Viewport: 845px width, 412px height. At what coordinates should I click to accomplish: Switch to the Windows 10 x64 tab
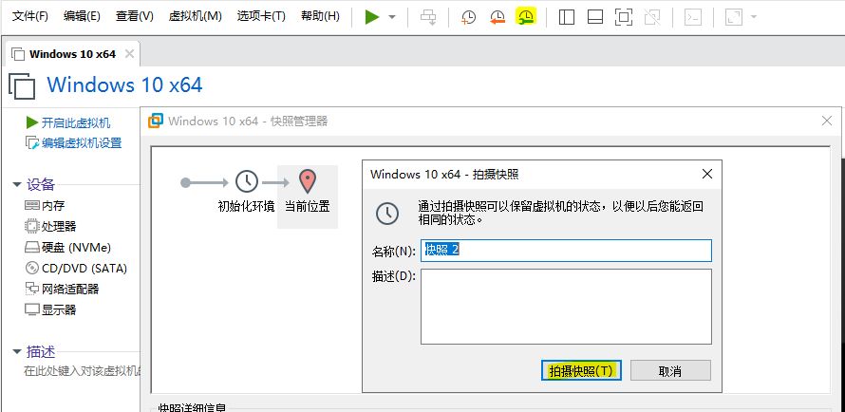tap(66, 53)
